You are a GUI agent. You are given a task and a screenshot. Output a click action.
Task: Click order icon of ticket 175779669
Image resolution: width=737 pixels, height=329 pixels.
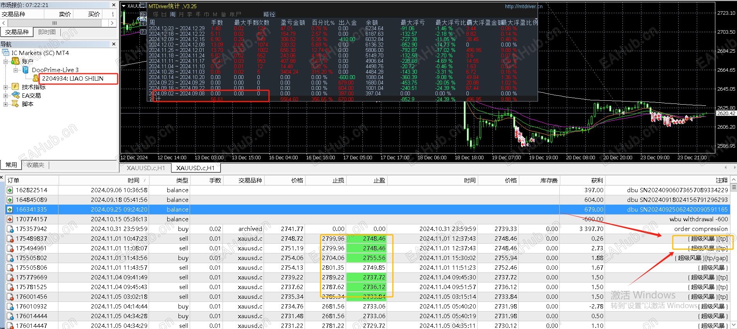point(10,277)
